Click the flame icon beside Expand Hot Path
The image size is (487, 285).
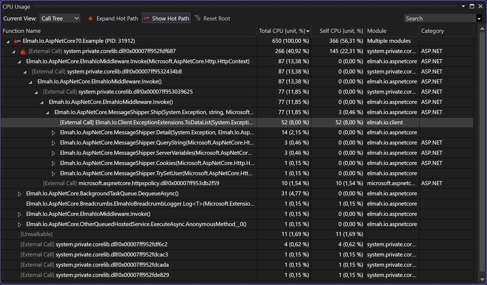pyautogui.click(x=91, y=18)
